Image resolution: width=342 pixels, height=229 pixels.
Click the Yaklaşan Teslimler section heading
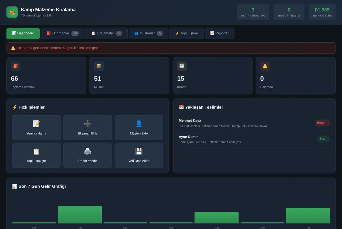pos(201,107)
